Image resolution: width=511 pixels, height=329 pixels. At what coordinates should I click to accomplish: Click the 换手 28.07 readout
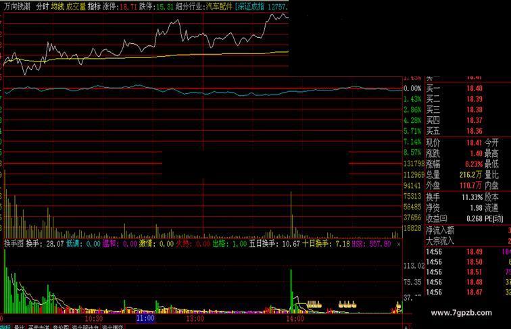pos(45,244)
